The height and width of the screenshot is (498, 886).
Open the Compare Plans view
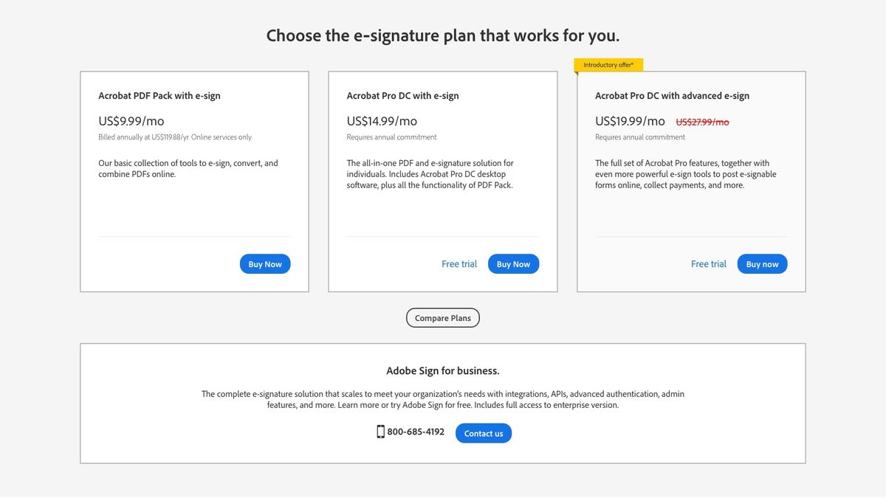click(x=442, y=317)
